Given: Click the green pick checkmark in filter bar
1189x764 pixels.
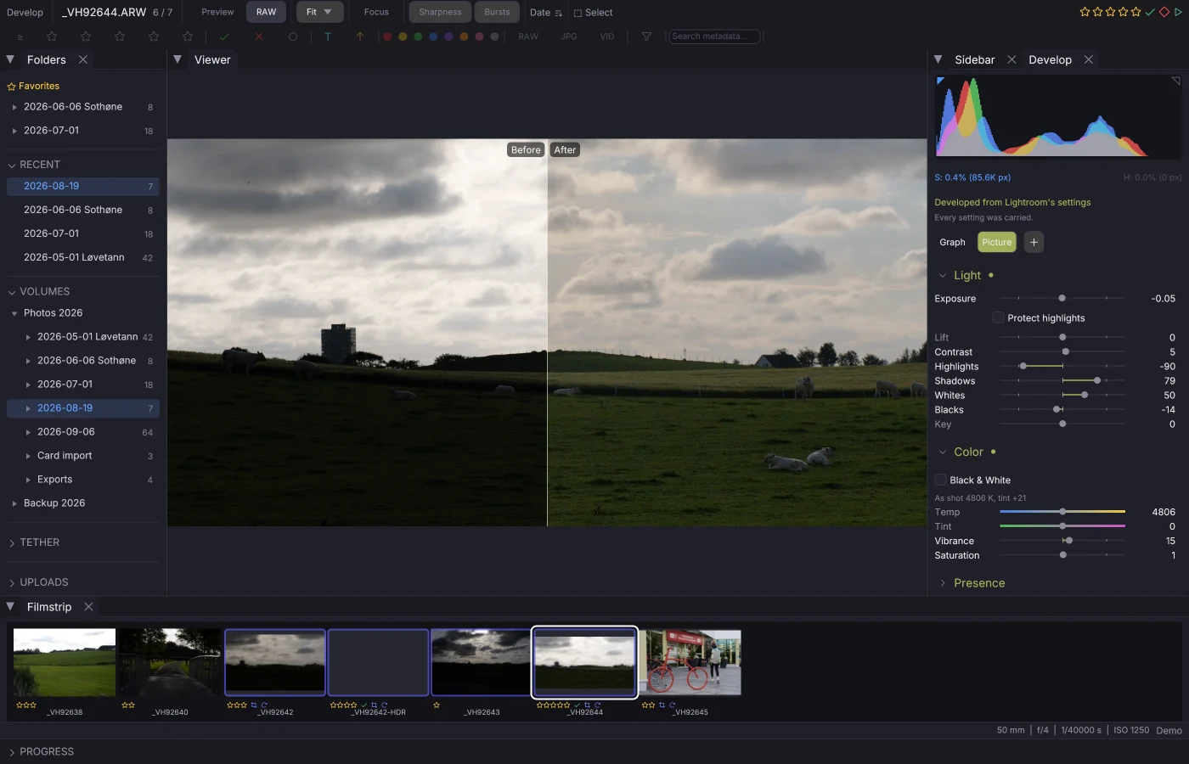Looking at the screenshot, I should coord(224,37).
